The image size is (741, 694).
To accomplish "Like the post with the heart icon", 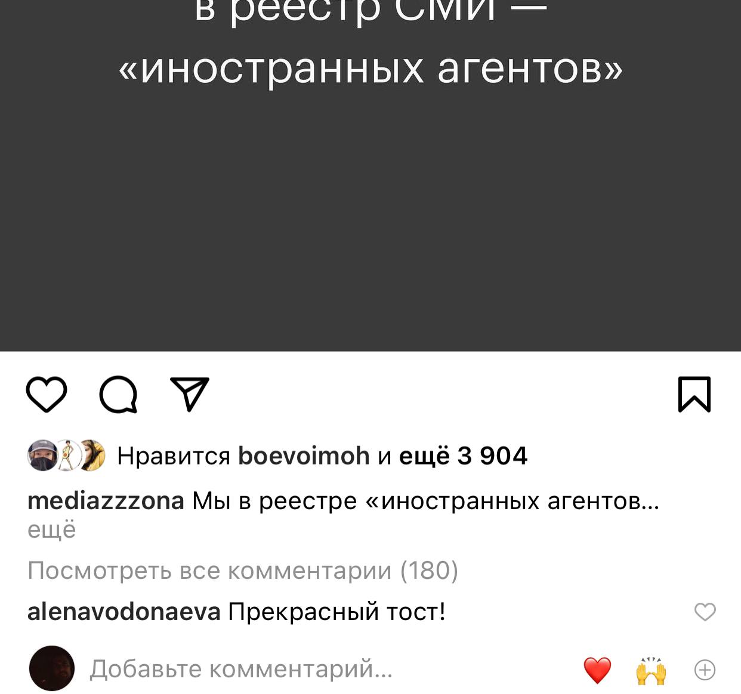I will point(47,394).
